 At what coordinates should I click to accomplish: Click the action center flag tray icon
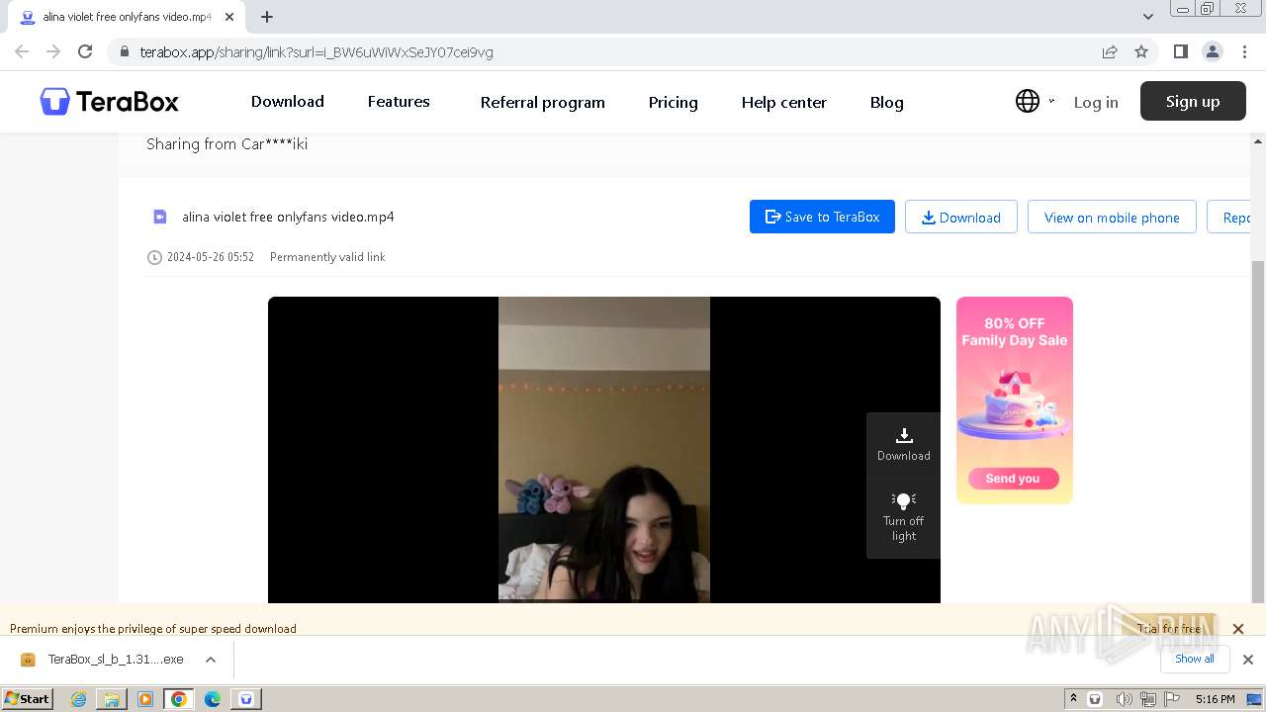point(1172,699)
